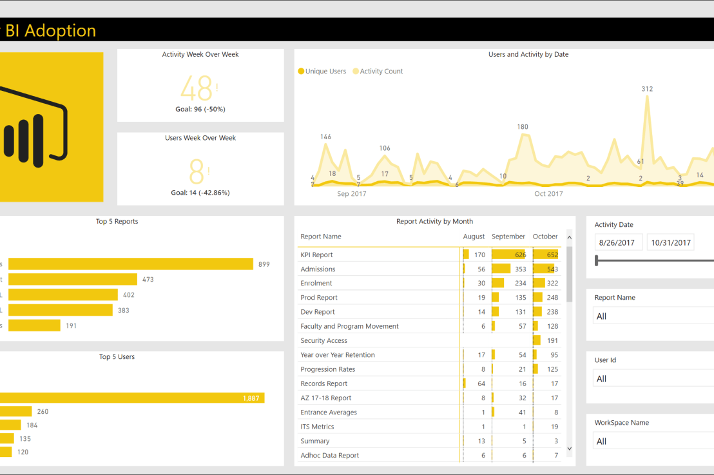Click the 312 peak point on the date chart

(647, 97)
